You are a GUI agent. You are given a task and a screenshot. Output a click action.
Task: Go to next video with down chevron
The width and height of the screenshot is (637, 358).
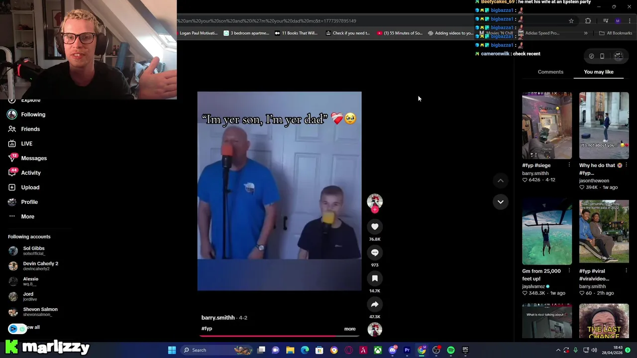click(501, 202)
